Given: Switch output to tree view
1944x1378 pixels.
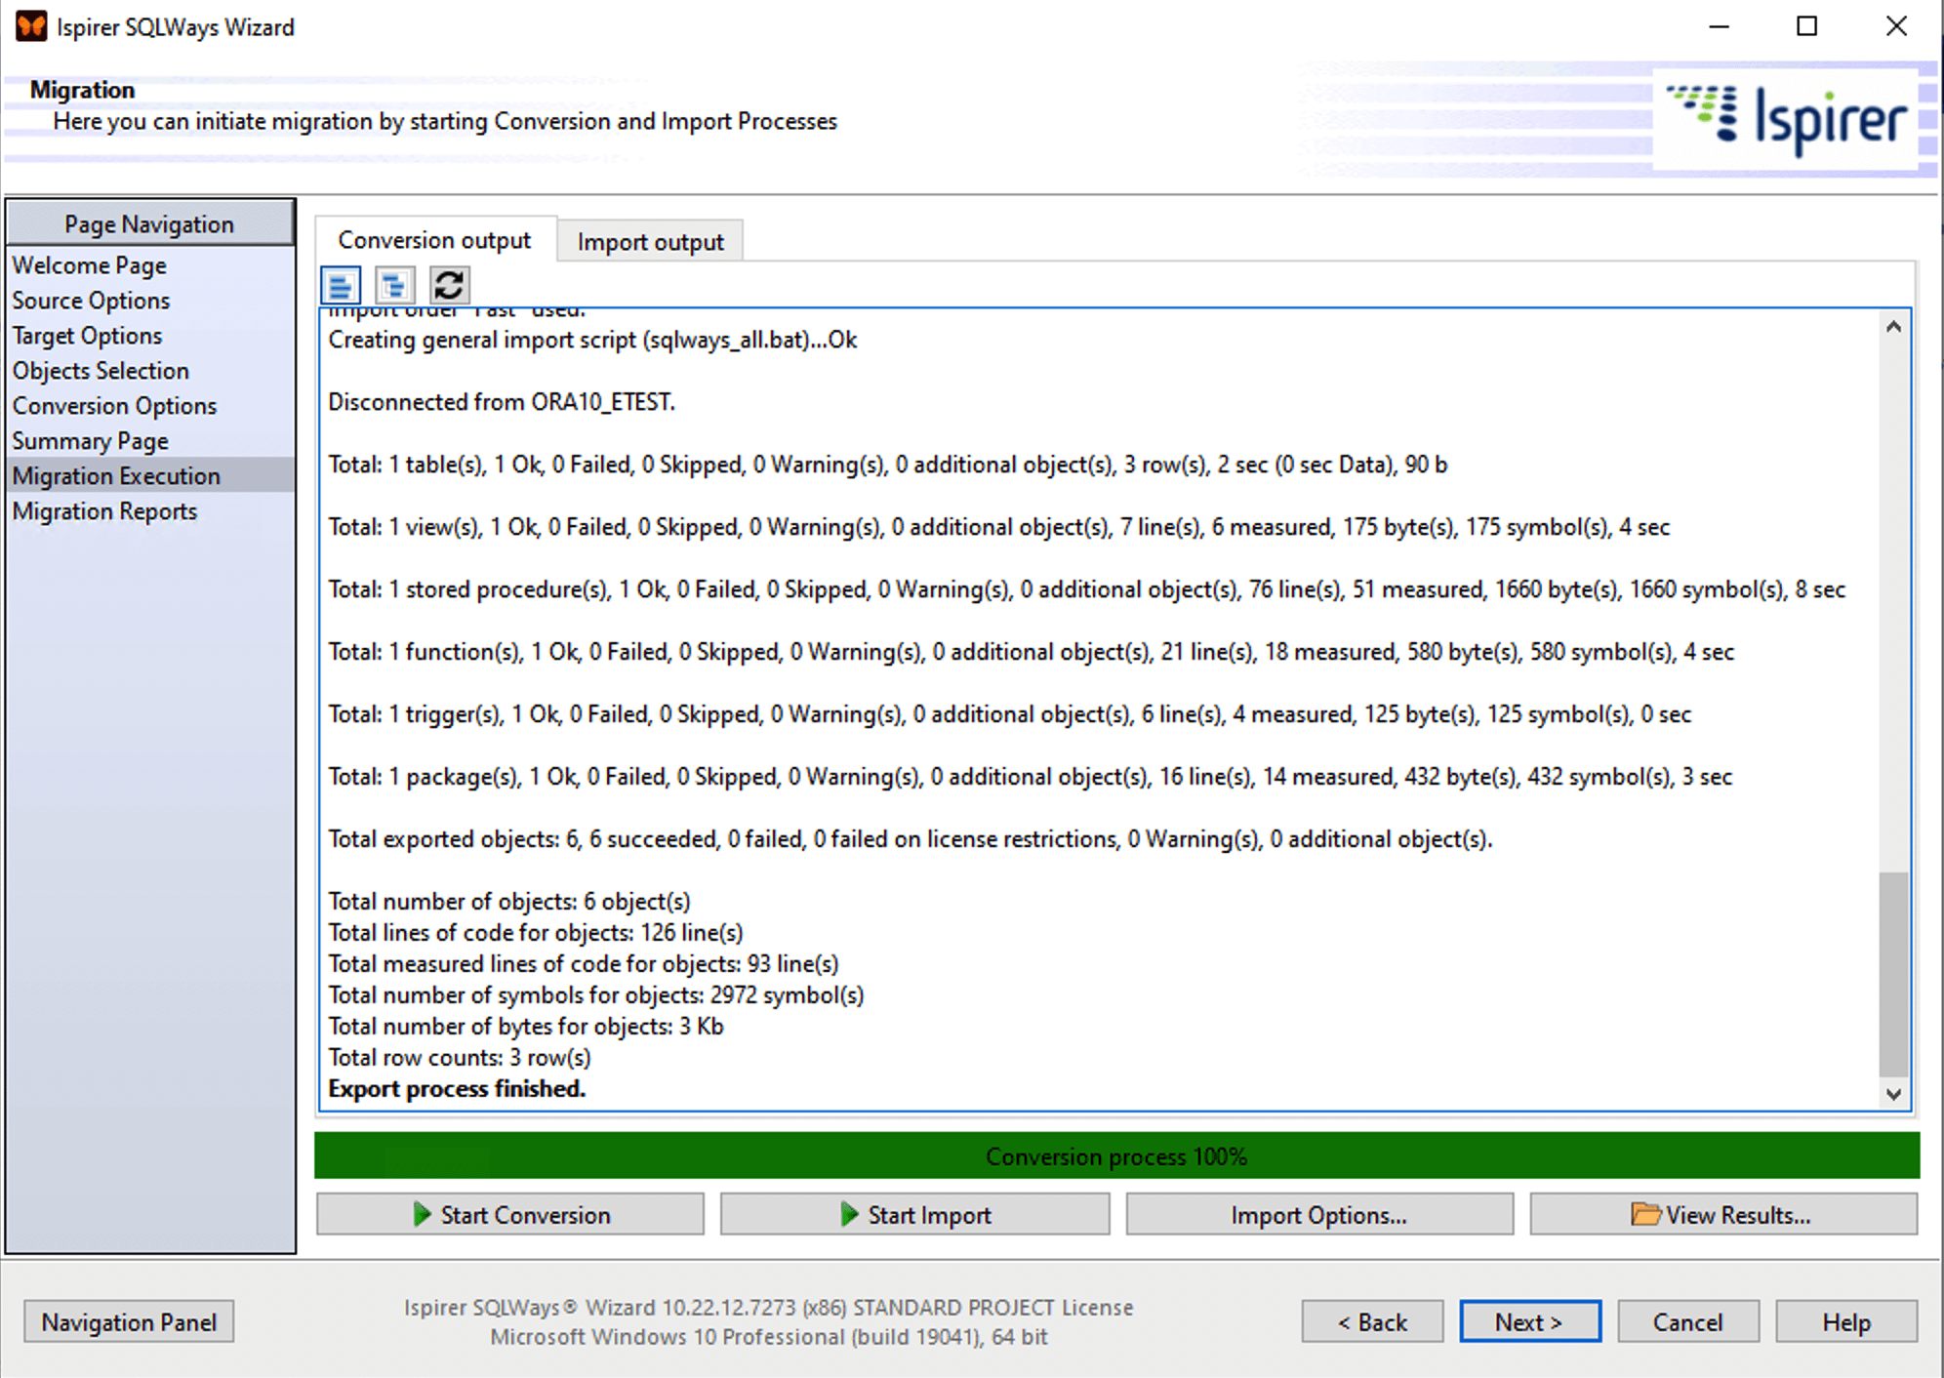Looking at the screenshot, I should tap(394, 286).
